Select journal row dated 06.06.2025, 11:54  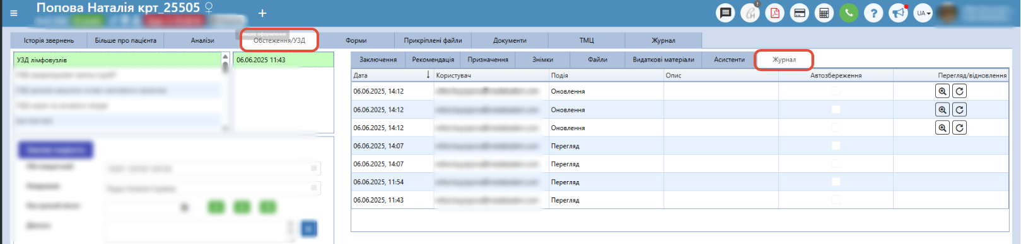tap(679, 182)
